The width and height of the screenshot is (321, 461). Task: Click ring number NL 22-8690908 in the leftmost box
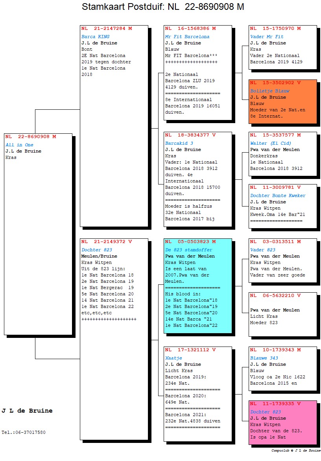(x=31, y=137)
